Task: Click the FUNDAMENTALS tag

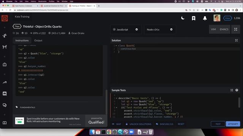Action: pos(27,107)
